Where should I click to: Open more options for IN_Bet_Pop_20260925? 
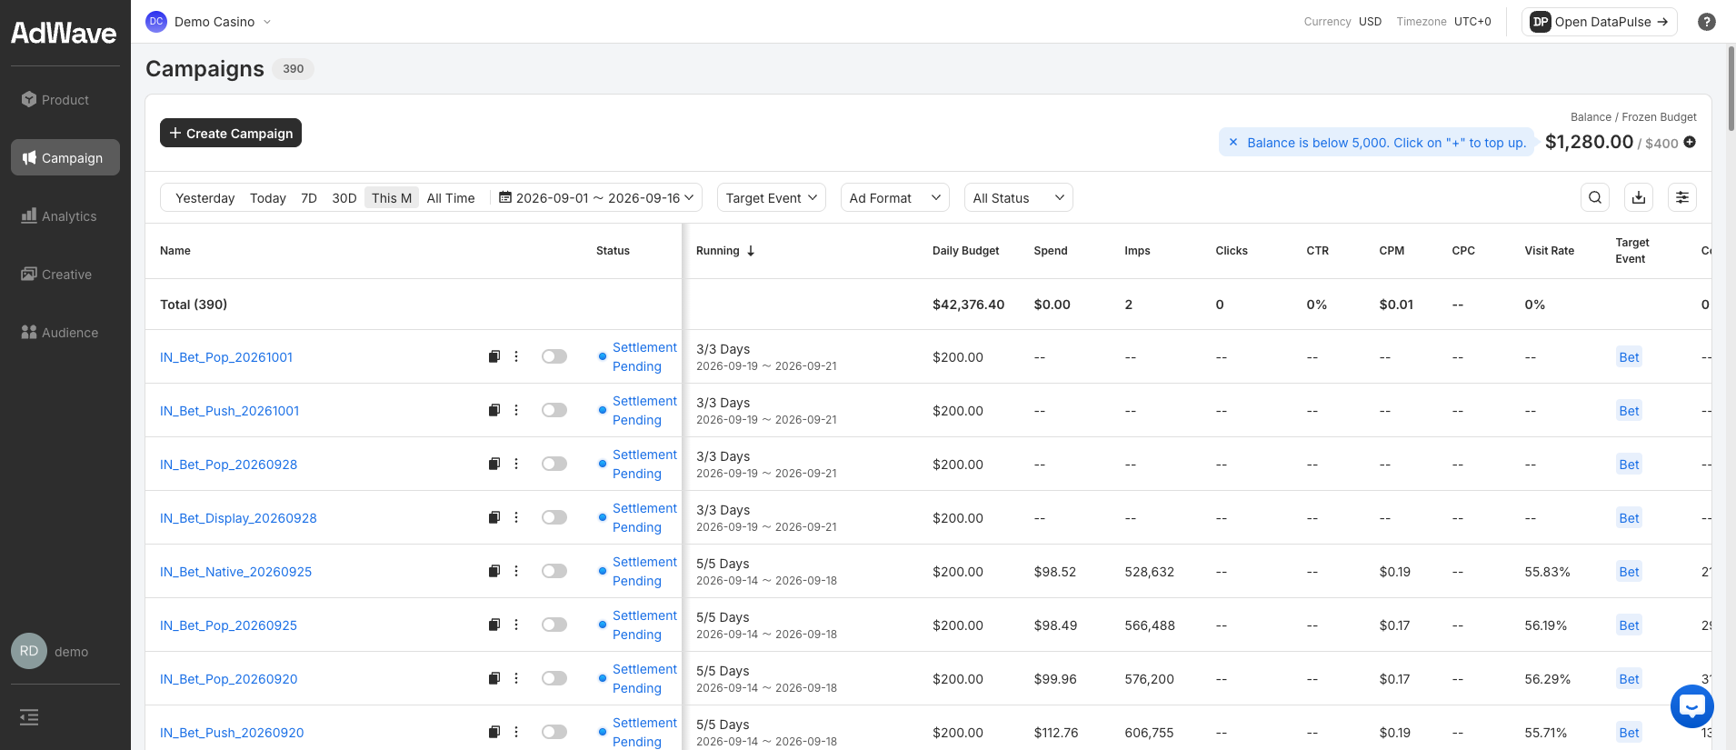click(x=516, y=625)
